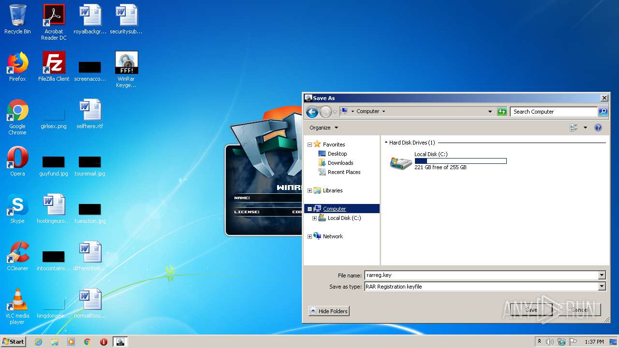Select the Local Disk (C:) drive icon
Viewport: 619px width, 348px height.
(401, 162)
